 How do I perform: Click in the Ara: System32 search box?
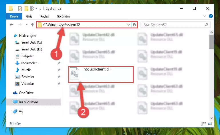click(x=173, y=25)
